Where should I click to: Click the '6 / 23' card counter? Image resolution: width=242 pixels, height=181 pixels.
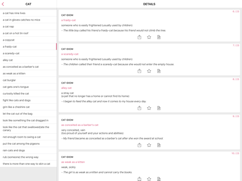236,11
